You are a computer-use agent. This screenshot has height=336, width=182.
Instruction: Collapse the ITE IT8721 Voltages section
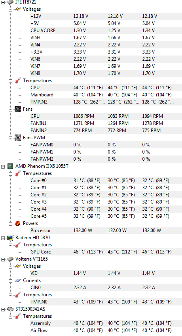coord(10,10)
